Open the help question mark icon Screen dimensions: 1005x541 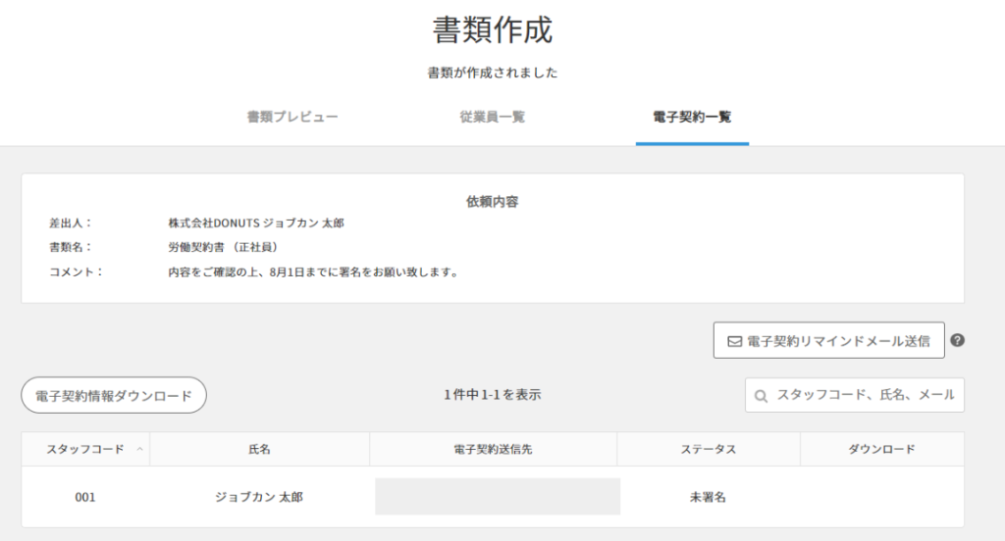pos(958,341)
